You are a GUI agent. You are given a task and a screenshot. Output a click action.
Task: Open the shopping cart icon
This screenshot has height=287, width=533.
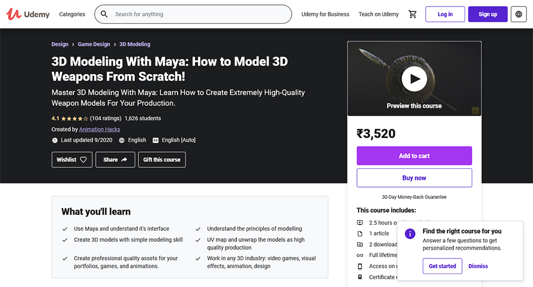[412, 15]
